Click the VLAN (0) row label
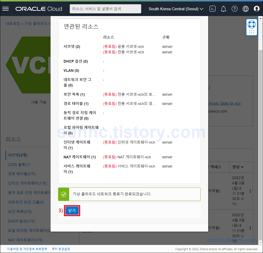The height and width of the screenshot is (253, 263). (x=71, y=70)
